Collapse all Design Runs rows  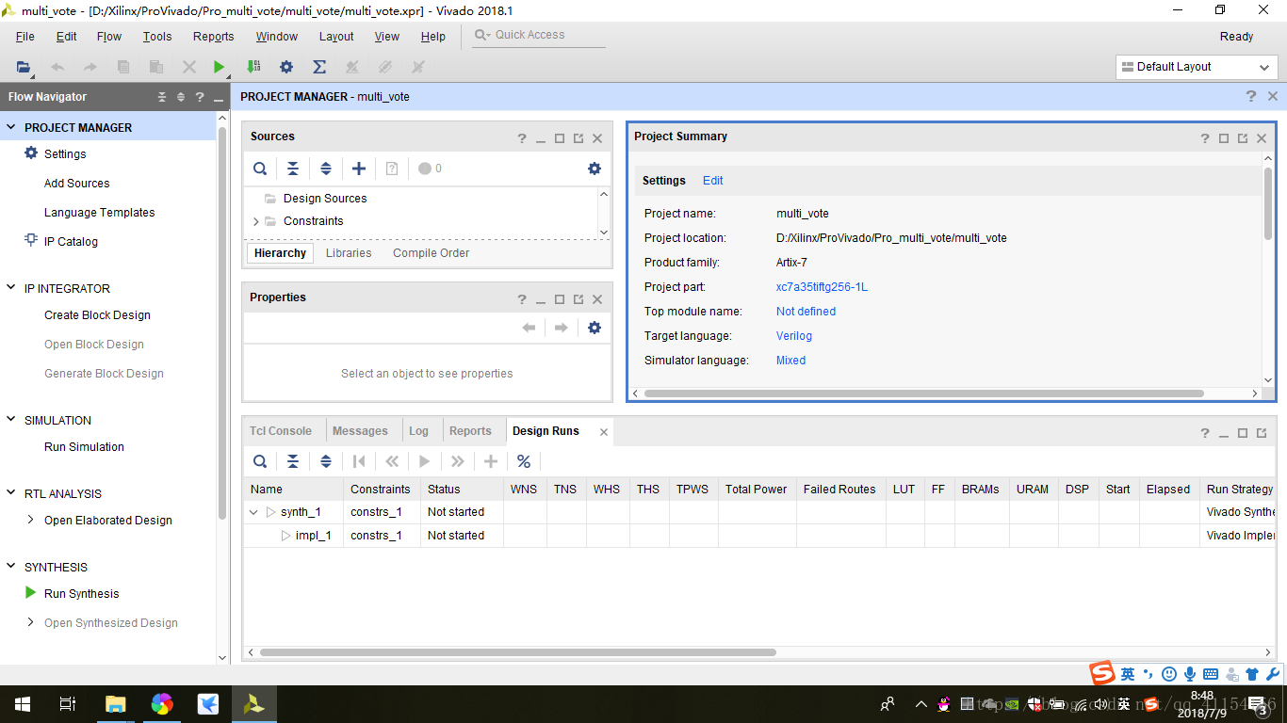click(x=293, y=461)
